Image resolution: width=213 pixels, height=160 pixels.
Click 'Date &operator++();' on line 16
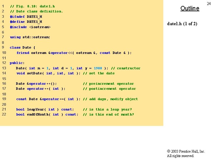click(36, 84)
